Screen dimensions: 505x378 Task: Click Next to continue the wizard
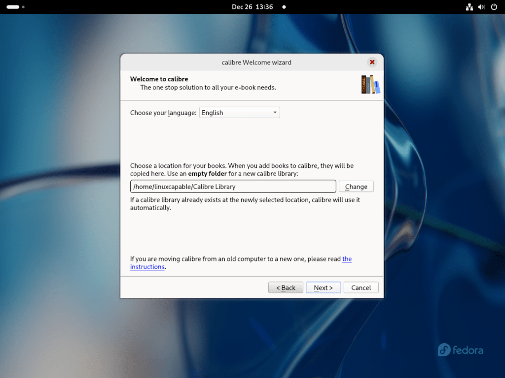tap(323, 287)
